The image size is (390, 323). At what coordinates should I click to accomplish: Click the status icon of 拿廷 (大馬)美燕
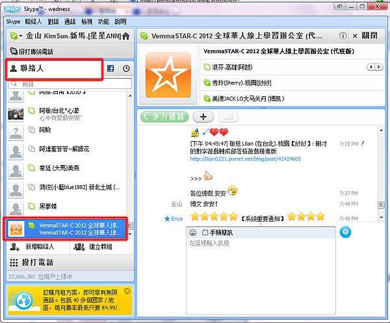pyautogui.click(x=32, y=168)
